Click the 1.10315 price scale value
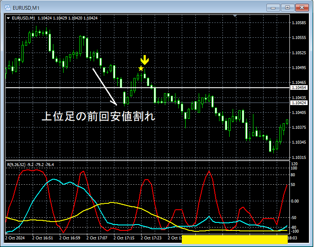This screenshot has width=314, height=247. coord(299,158)
